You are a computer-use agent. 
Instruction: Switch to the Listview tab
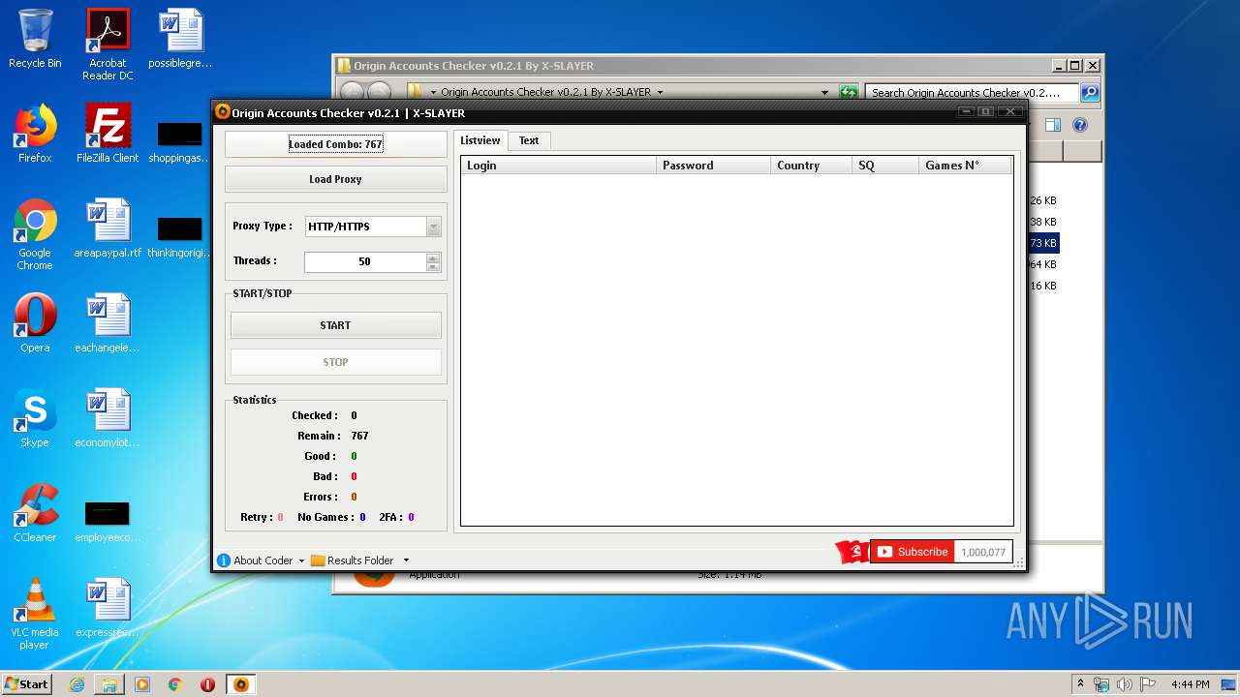click(480, 140)
